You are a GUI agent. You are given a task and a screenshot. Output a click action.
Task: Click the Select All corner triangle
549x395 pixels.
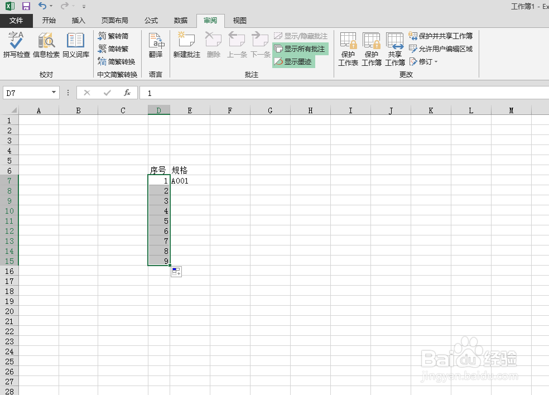point(13,110)
